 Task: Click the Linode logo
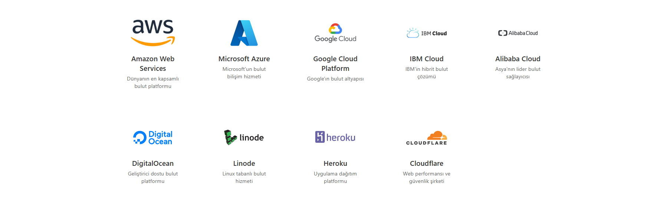[244, 138]
